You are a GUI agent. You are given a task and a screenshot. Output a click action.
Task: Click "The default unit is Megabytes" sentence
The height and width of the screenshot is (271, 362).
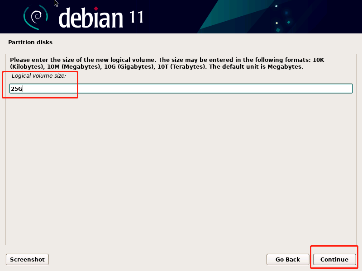point(256,67)
